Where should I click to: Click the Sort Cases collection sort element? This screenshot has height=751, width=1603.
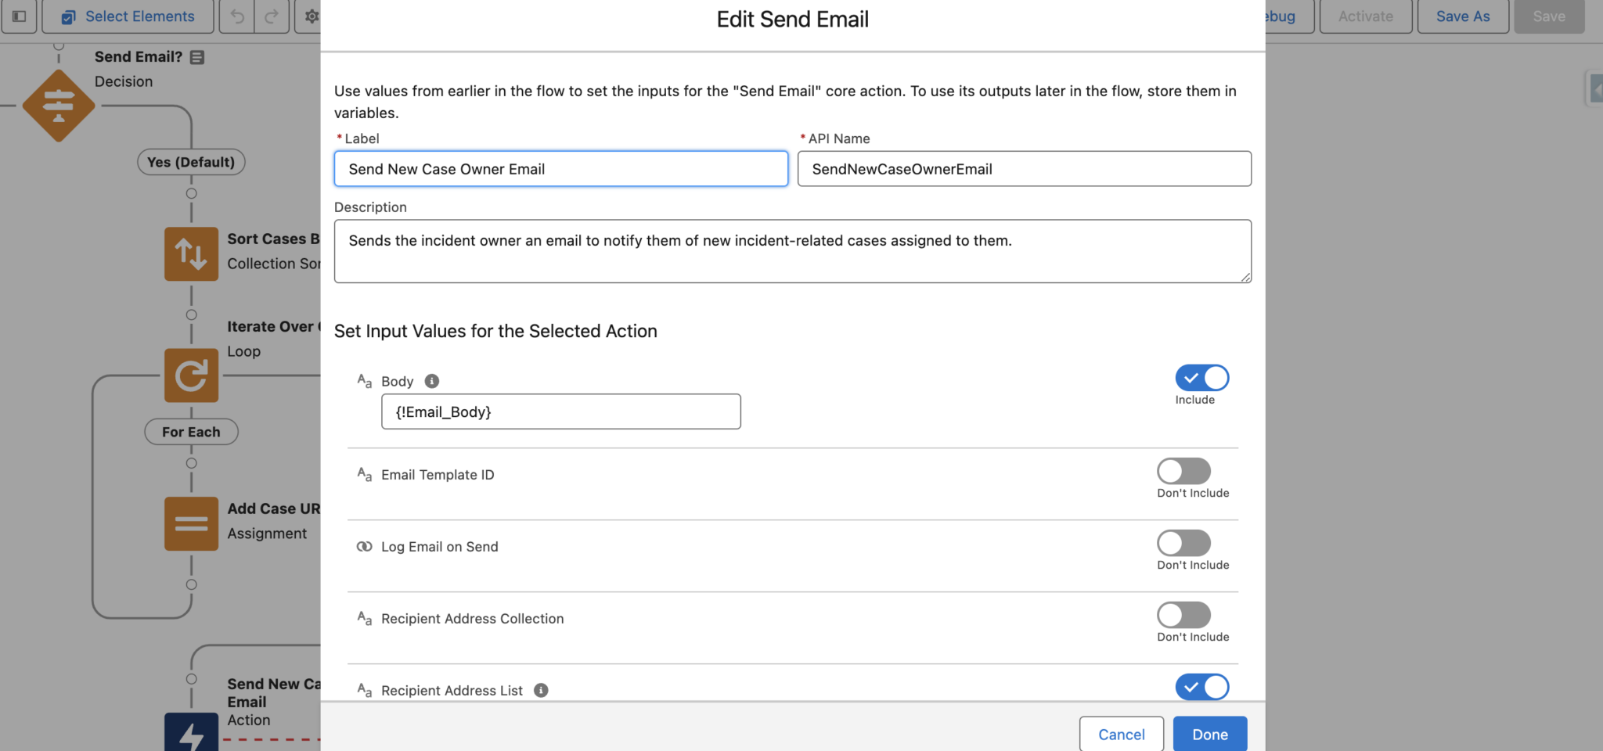tap(190, 253)
